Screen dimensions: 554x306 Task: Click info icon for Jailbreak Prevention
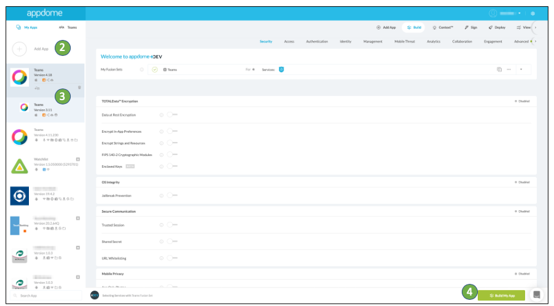(x=162, y=196)
